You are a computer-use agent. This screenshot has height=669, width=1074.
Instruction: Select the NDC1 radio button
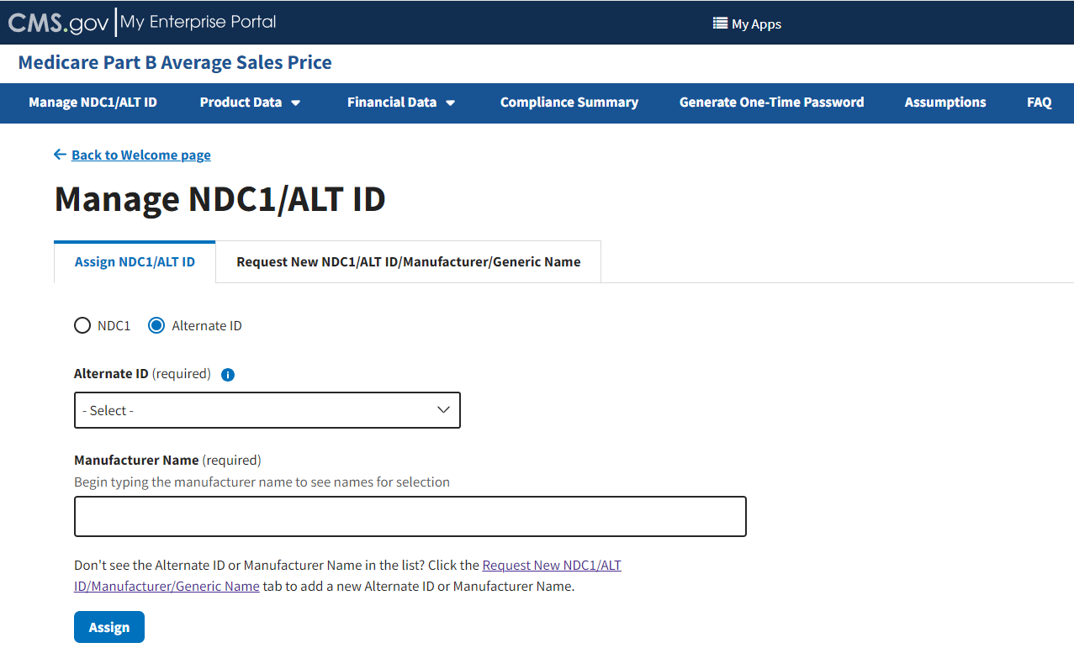pos(82,325)
